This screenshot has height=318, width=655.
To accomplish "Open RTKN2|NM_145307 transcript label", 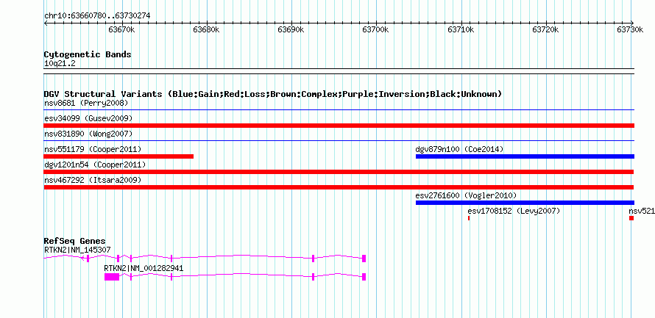I will point(77,250).
